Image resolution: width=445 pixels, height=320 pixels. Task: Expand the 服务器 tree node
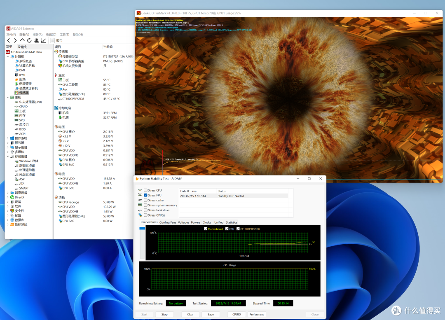[8, 143]
